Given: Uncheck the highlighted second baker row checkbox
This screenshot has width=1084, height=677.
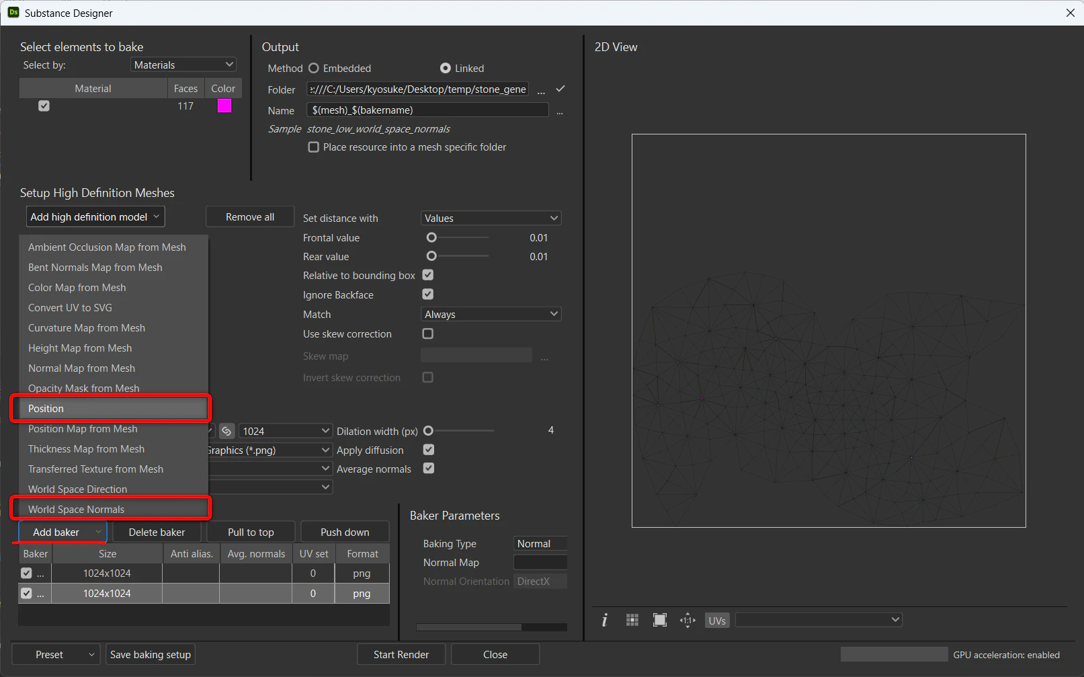Looking at the screenshot, I should pos(26,594).
